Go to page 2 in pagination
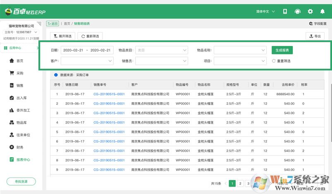The width and height of the screenshot is (332, 194). pyautogui.click(x=240, y=184)
